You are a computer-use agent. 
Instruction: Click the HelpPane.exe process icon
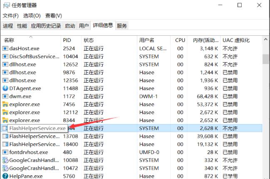tap(5, 176)
